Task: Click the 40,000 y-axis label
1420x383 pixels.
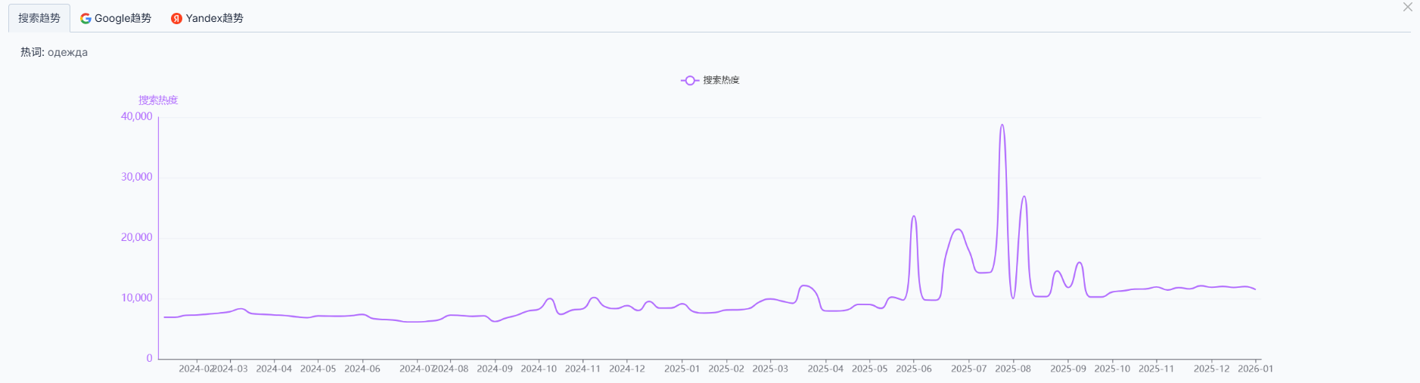Action: point(137,116)
